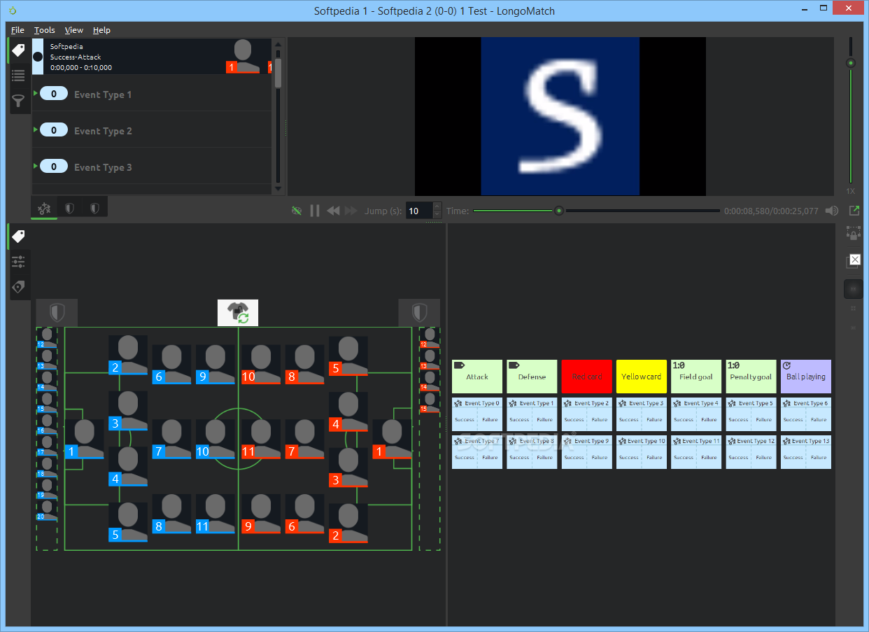This screenshot has width=869, height=632.
Task: Select red player number 5 on field
Action: 348,356
